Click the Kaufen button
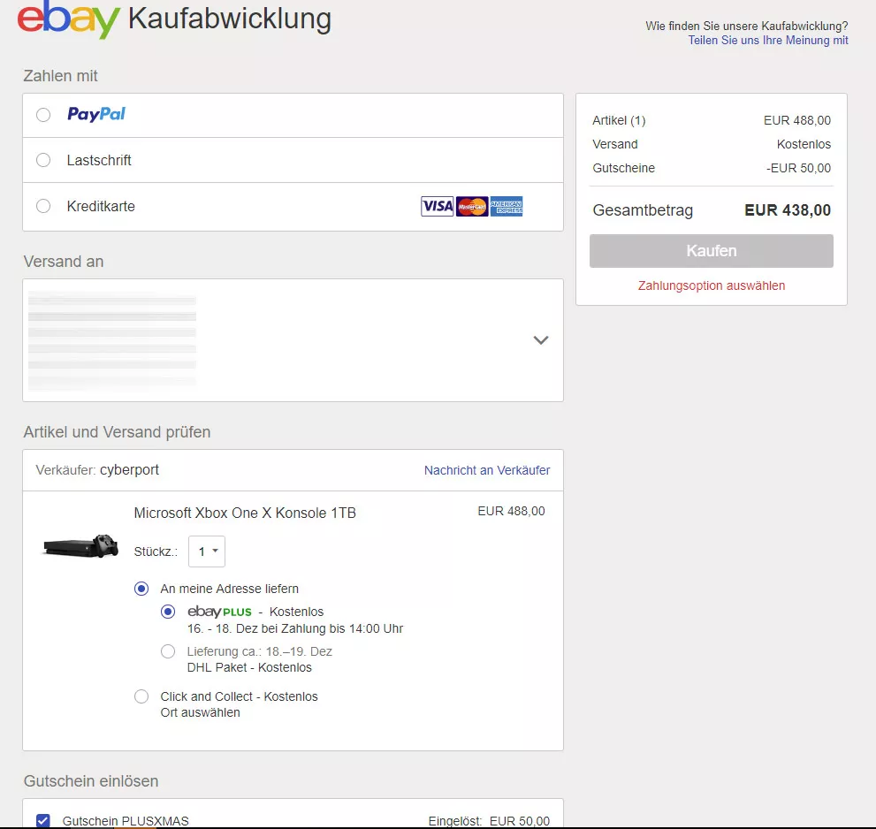The height and width of the screenshot is (829, 876). click(x=711, y=251)
